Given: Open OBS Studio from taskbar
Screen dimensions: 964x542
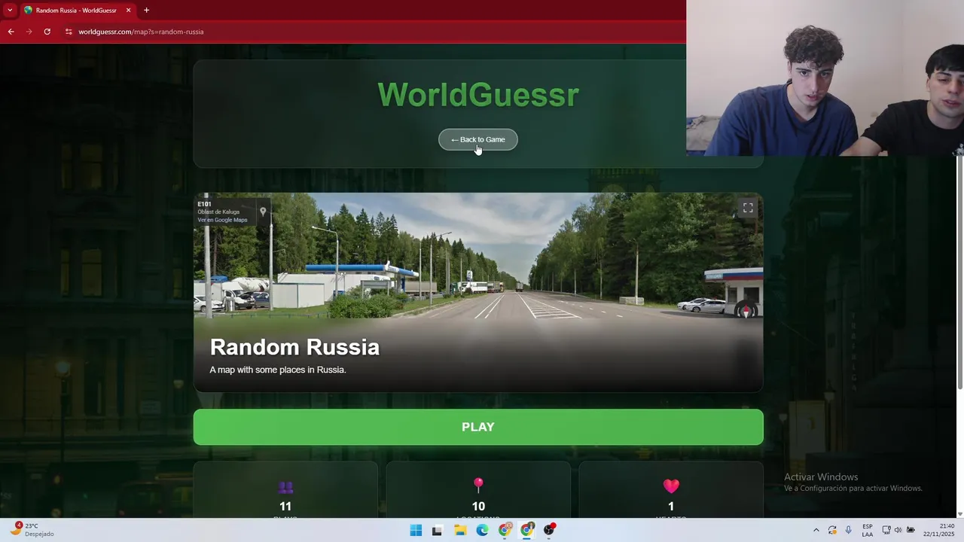Looking at the screenshot, I should tap(549, 530).
